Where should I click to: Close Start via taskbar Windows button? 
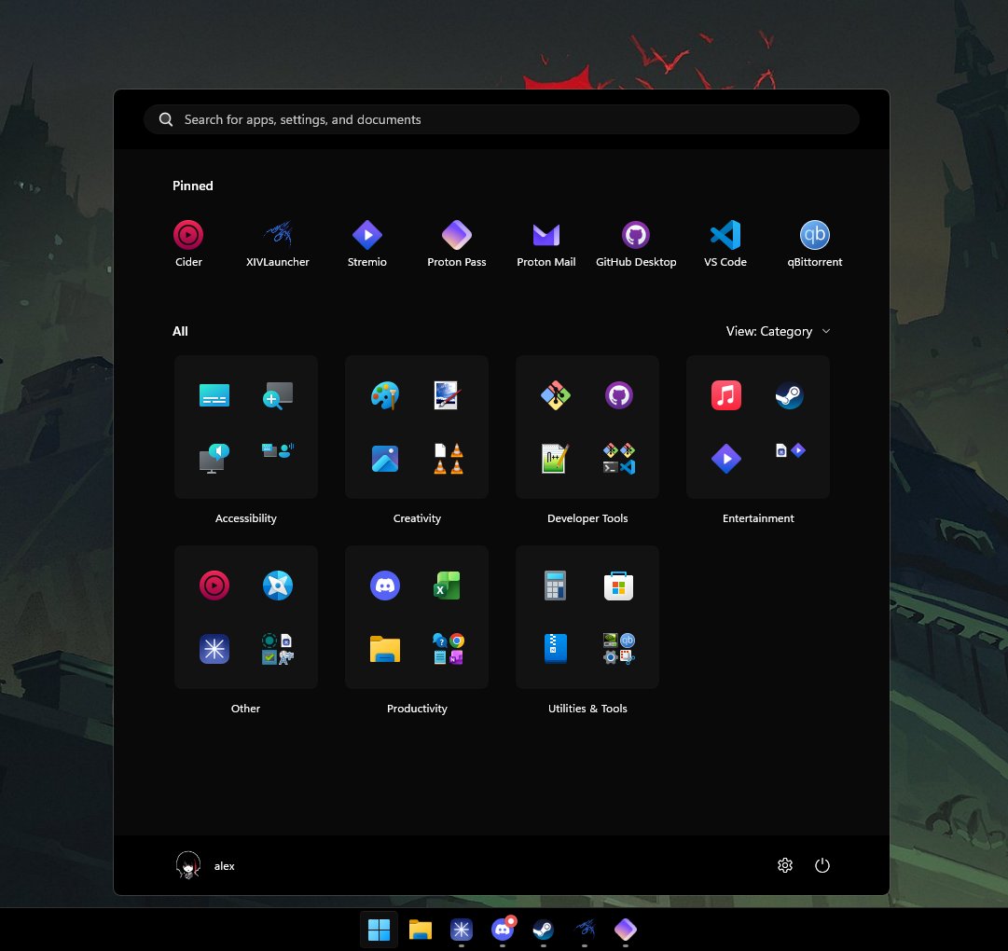pos(379,930)
